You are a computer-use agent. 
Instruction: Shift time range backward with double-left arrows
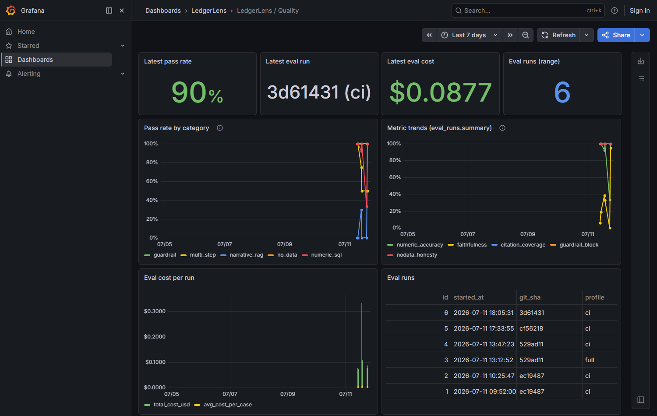tap(429, 35)
